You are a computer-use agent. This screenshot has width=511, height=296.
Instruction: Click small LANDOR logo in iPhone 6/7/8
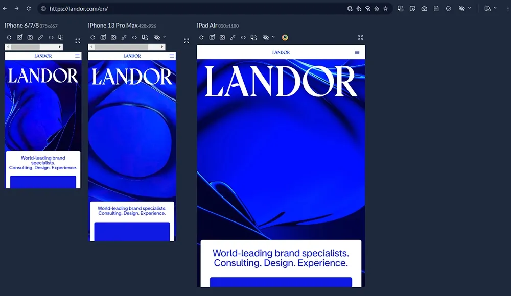pyautogui.click(x=43, y=56)
